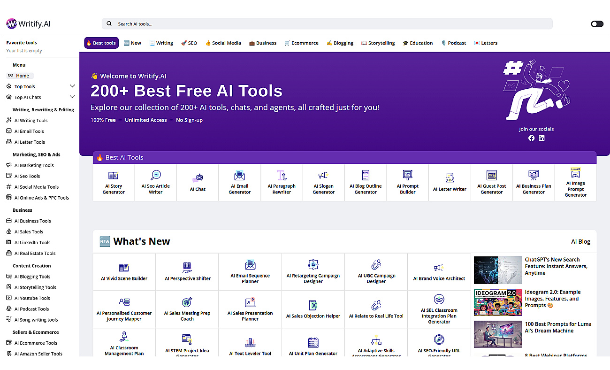The image size is (610, 370).
Task: Open the Ecommerce category tab
Action: tap(302, 43)
